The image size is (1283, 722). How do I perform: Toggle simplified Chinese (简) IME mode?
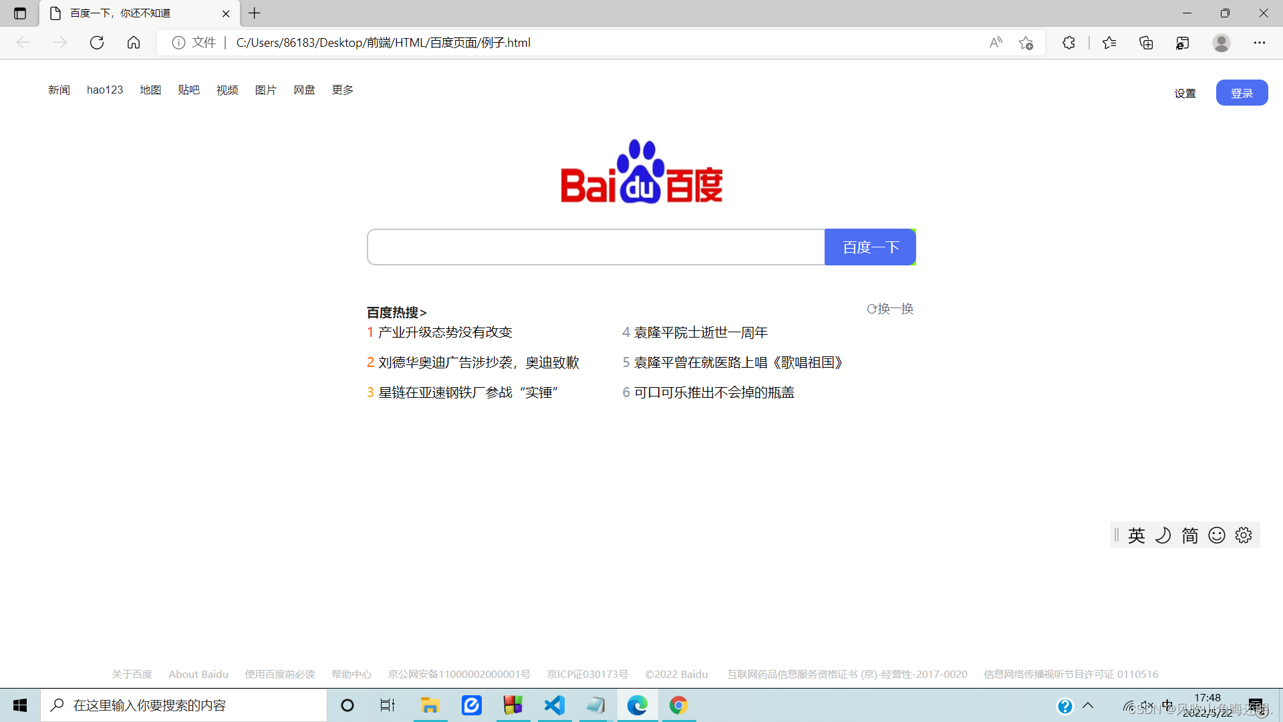(x=1190, y=535)
